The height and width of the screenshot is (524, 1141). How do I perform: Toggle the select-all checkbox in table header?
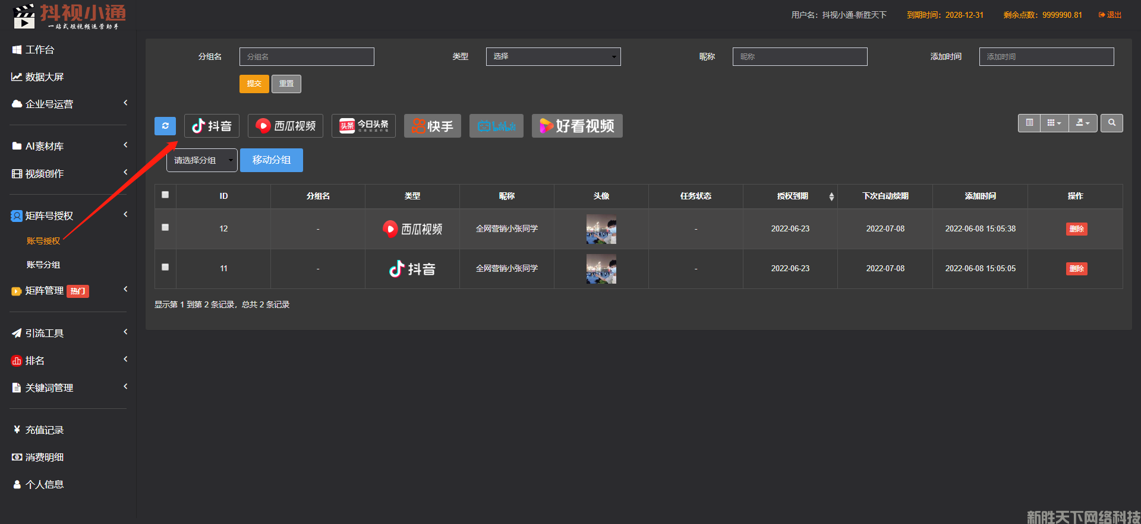click(165, 195)
